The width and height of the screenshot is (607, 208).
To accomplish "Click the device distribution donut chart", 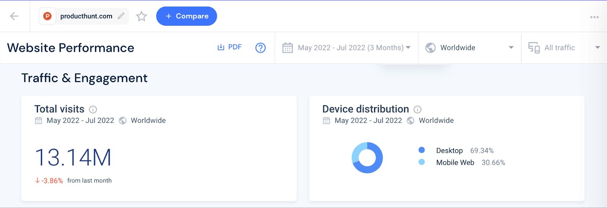I will pyautogui.click(x=367, y=158).
